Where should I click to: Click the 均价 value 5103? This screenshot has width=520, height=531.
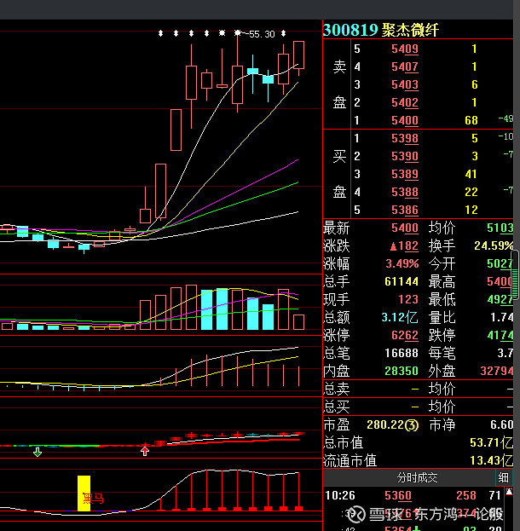click(x=500, y=228)
